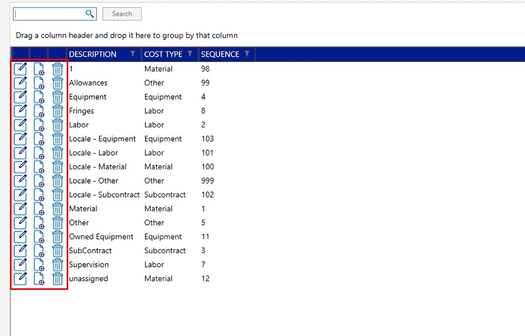
Task: Copy the Locale - Other row
Action: [x=39, y=181]
